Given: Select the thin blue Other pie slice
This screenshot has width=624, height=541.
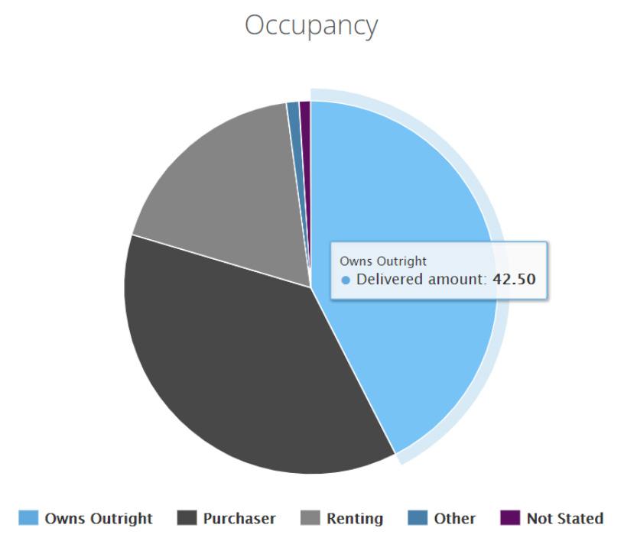Looking at the screenshot, I should (294, 119).
